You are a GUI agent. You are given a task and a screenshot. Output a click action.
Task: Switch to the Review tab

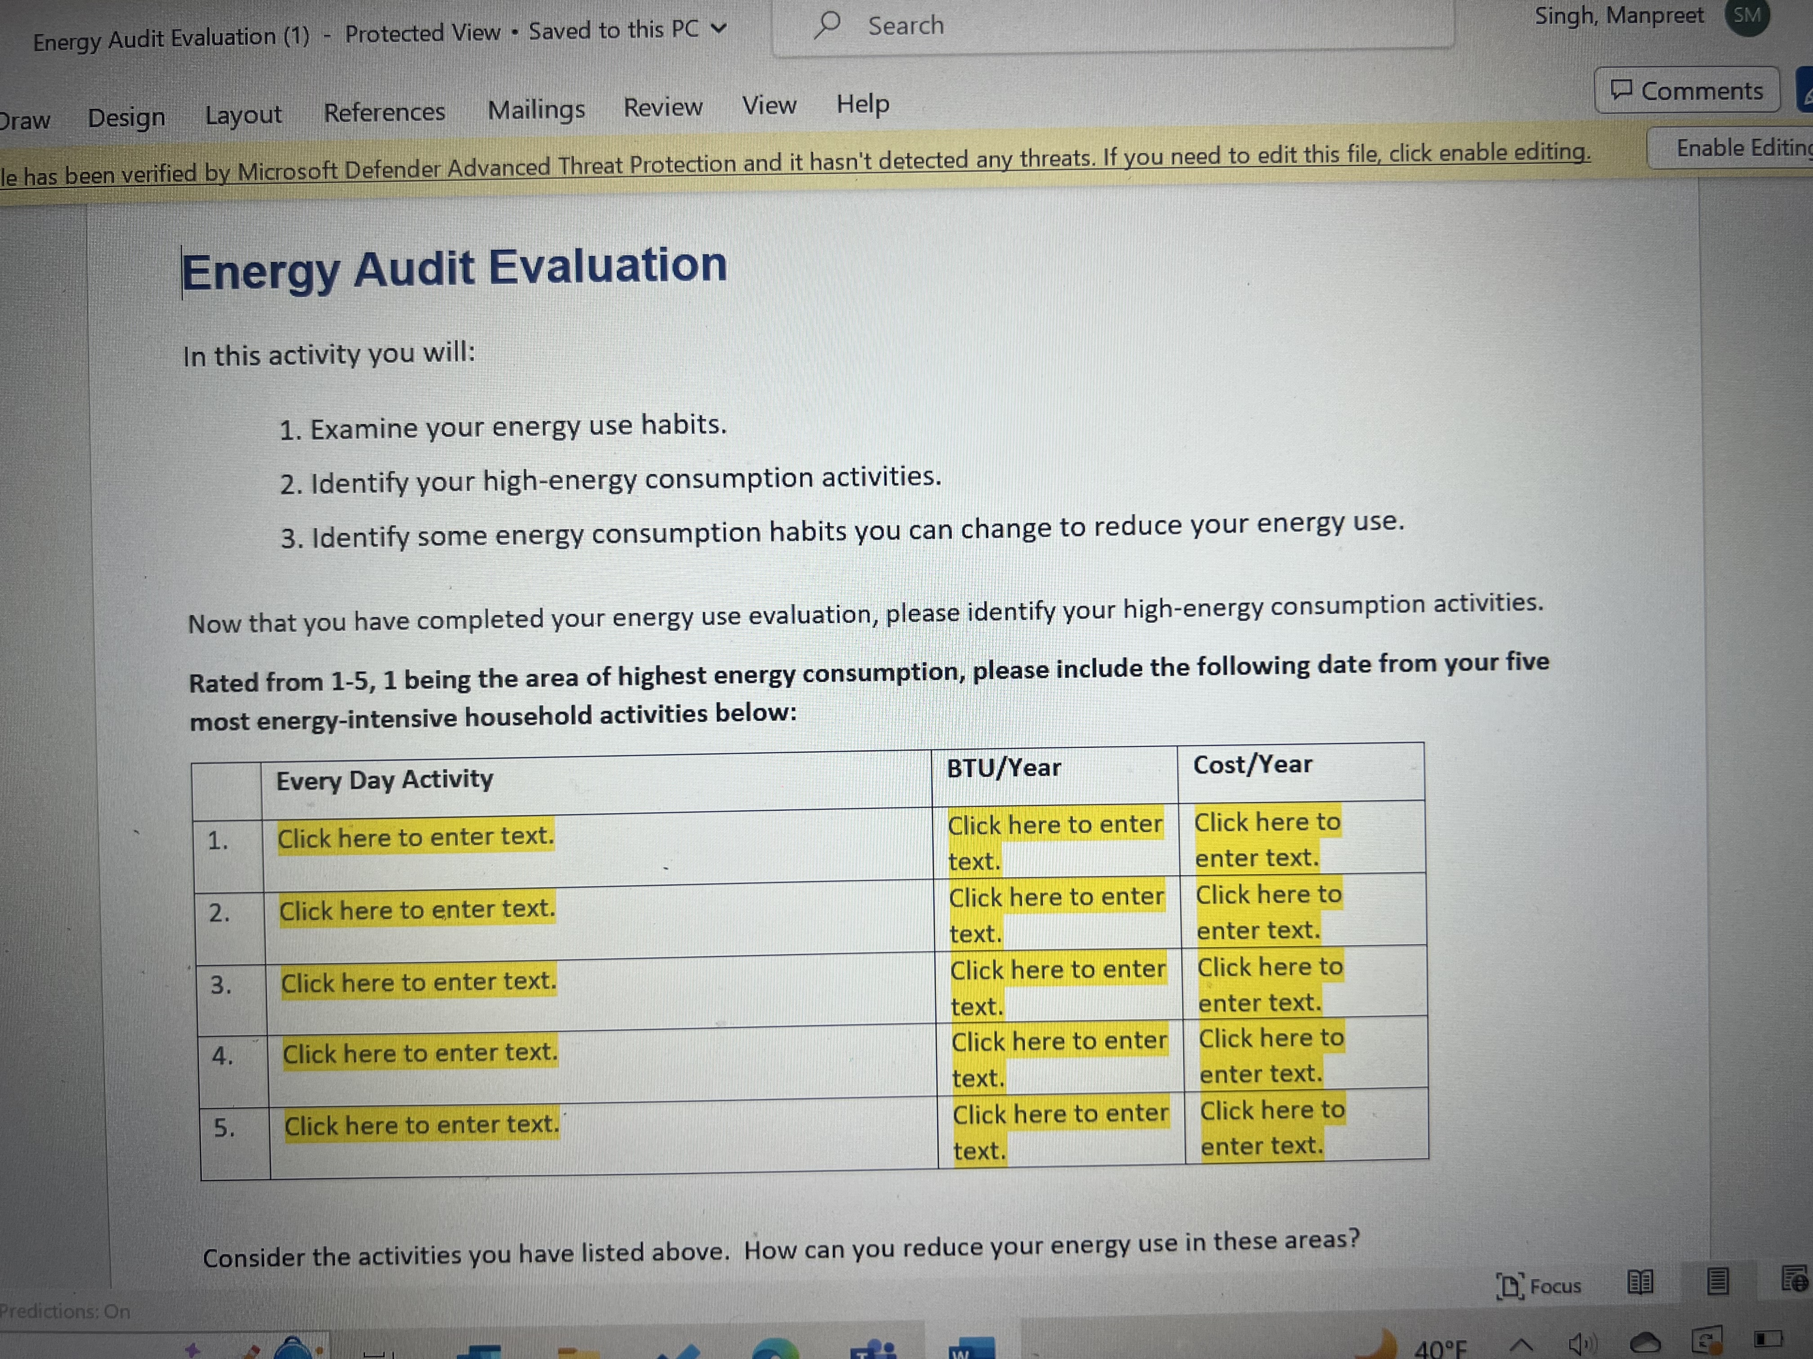(x=664, y=106)
